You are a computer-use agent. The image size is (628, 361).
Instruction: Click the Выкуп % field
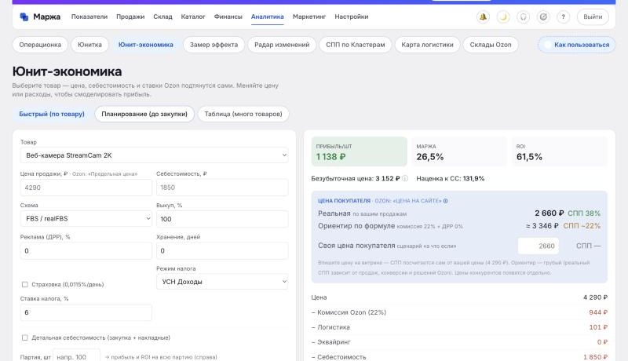pyautogui.click(x=222, y=219)
